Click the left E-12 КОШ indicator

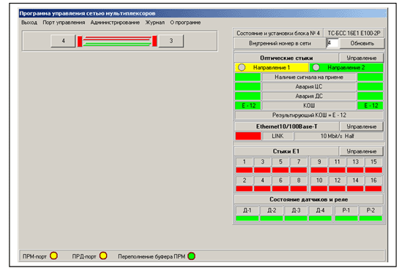coord(247,106)
